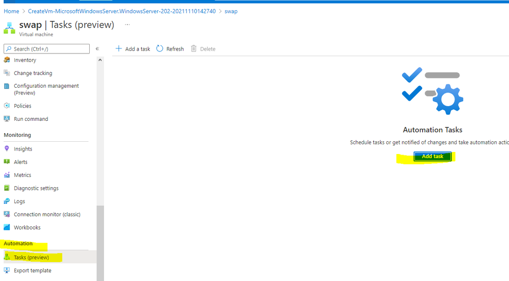This screenshot has width=509, height=281.
Task: Click the Schedule tasks description text
Action: (429, 142)
